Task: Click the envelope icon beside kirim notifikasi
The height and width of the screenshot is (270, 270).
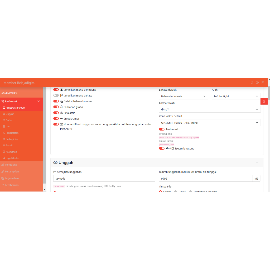Action: point(61,124)
